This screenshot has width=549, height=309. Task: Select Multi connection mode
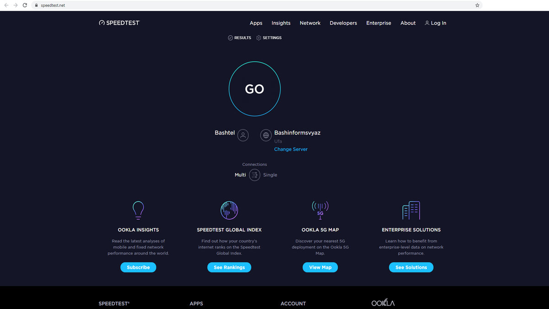240,175
